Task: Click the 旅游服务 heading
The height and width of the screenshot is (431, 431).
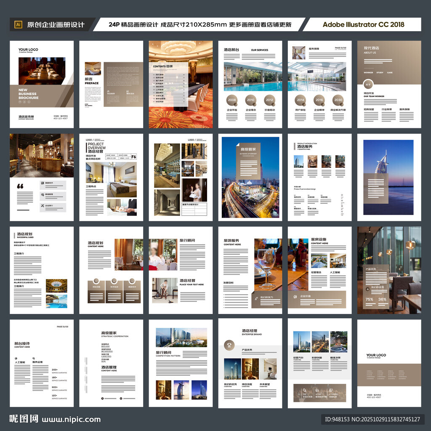Action: [231, 240]
